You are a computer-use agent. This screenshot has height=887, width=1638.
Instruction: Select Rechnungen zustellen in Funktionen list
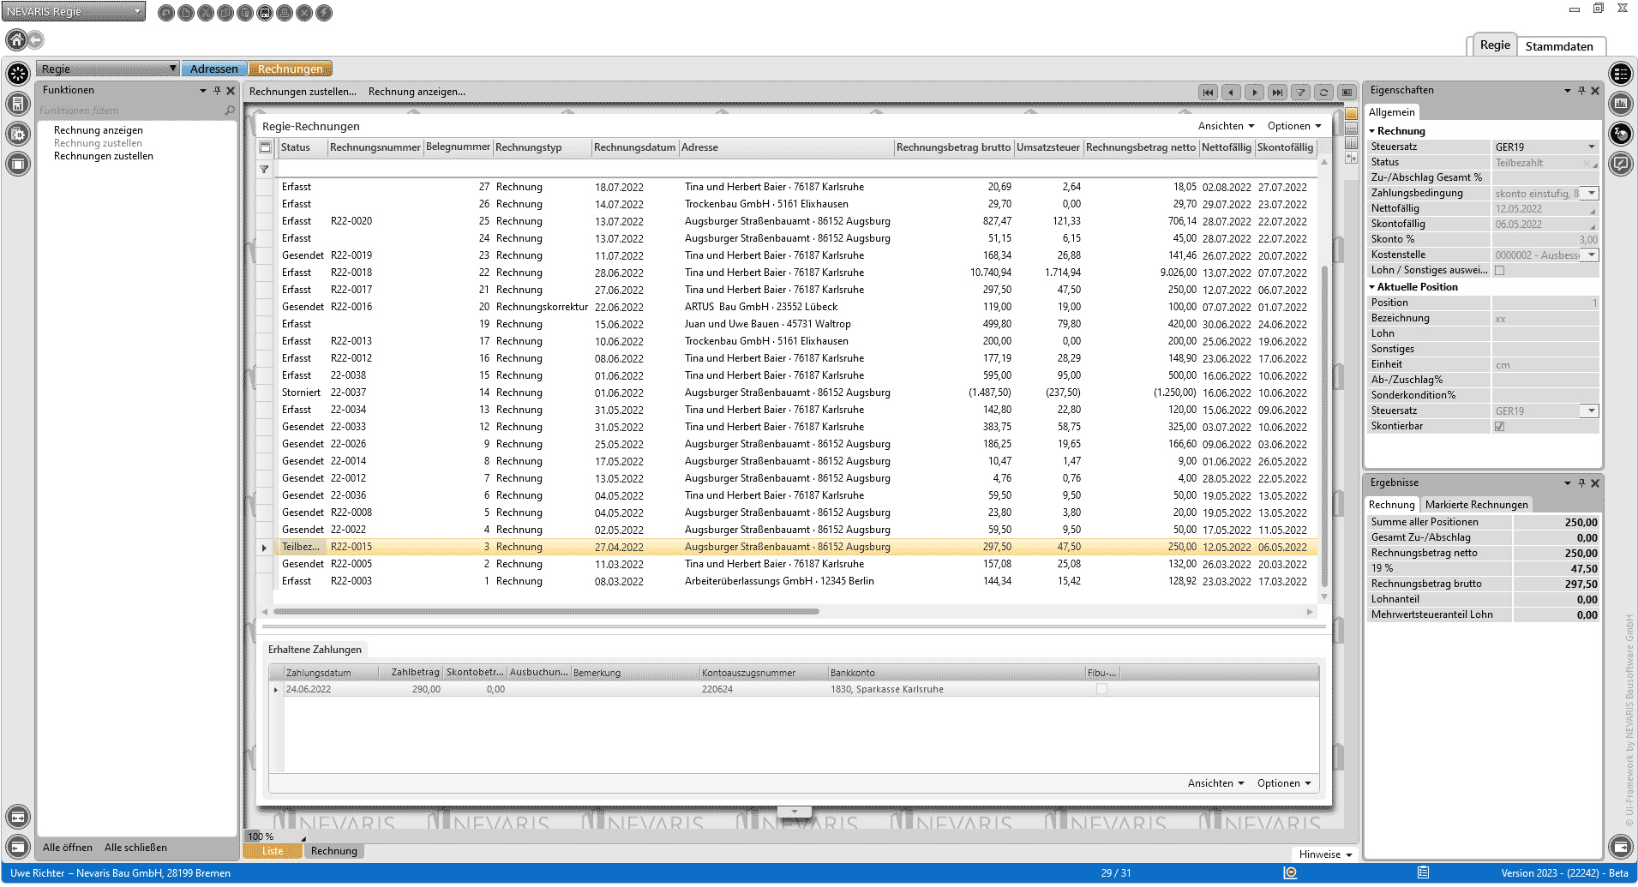pos(104,156)
